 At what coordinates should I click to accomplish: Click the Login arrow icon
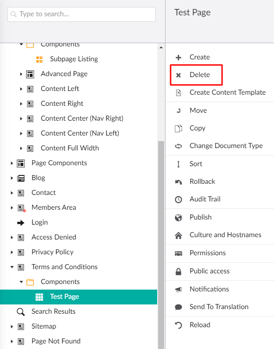pos(21,223)
